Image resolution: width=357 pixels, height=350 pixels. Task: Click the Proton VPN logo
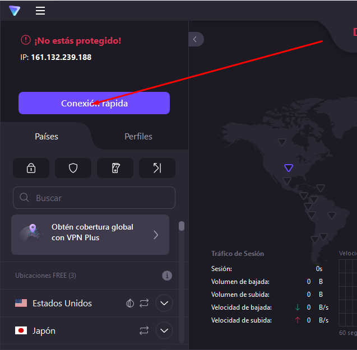pos(15,11)
